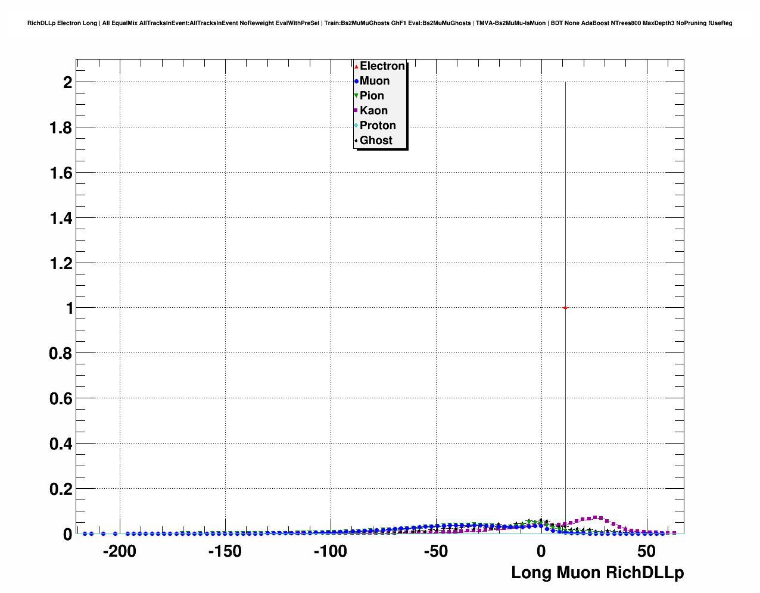760x593 pixels.
Task: Click the x-axis label -50
Action: [x=436, y=551]
